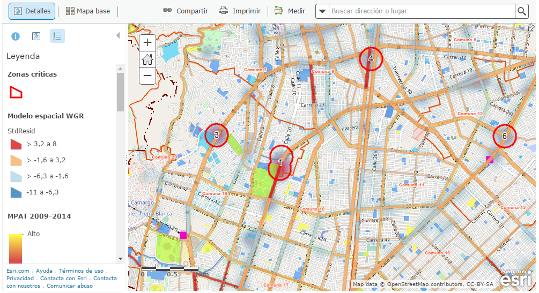Click the red StdResid > 3,2 a 8 swatch
This screenshot has width=539, height=293.
[16, 144]
